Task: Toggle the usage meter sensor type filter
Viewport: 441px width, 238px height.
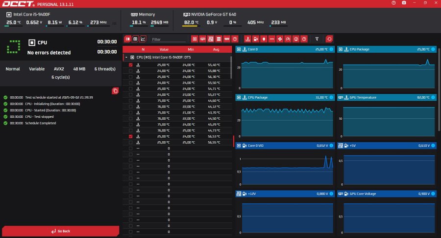Action: coord(296,39)
